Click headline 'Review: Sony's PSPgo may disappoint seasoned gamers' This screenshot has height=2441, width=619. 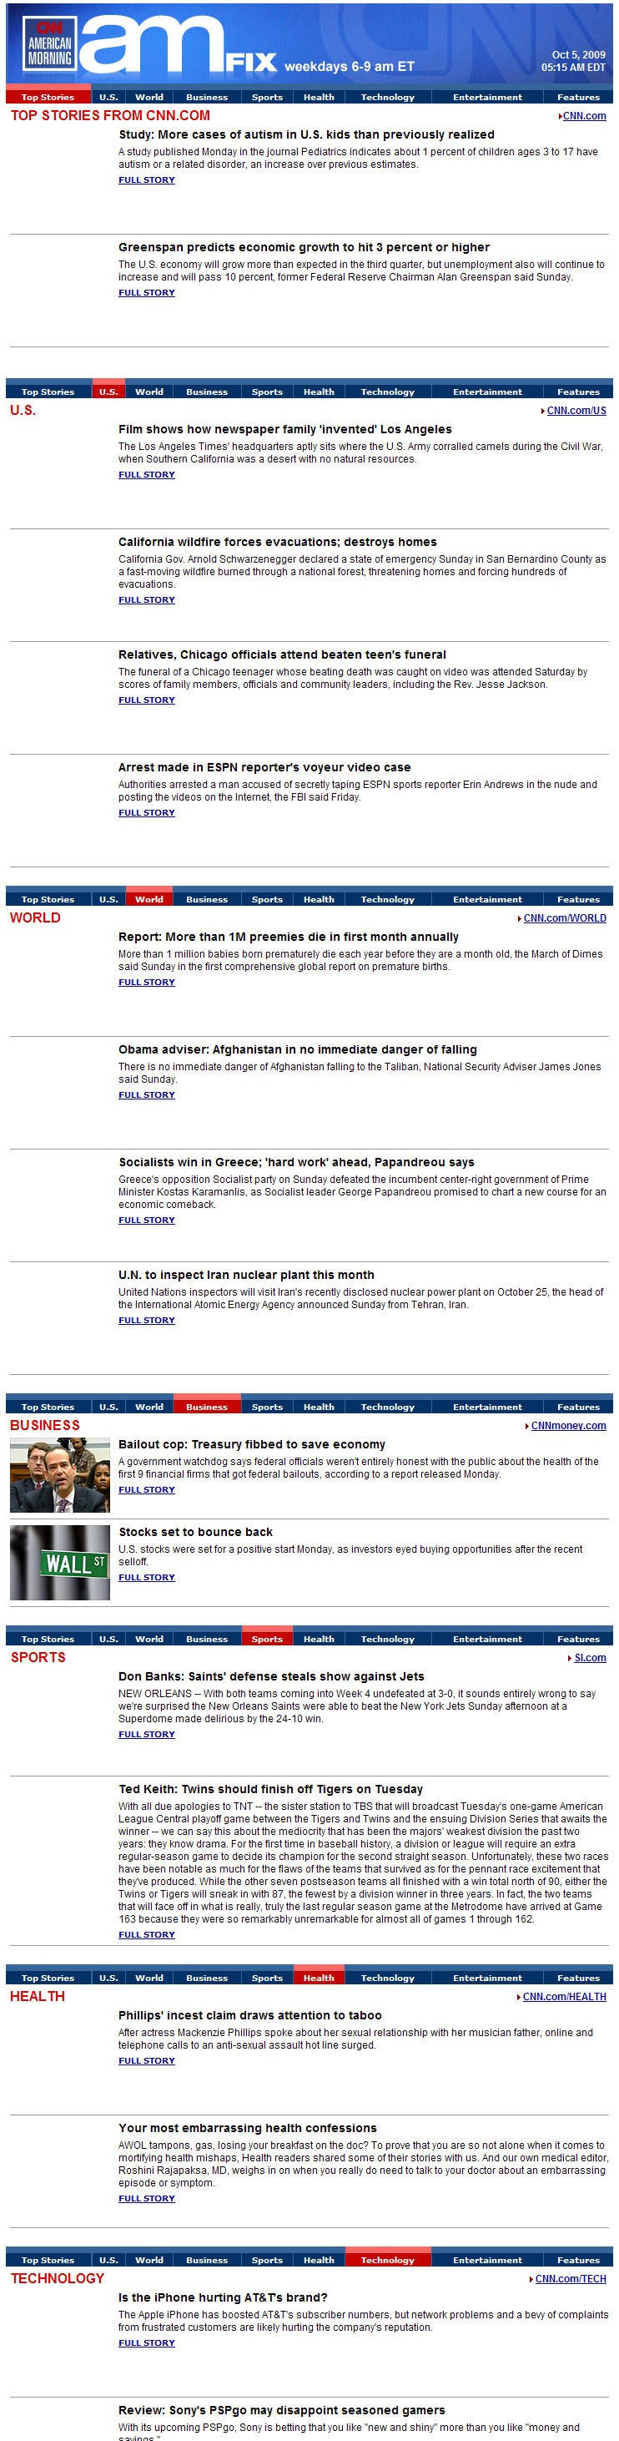[281, 2411]
